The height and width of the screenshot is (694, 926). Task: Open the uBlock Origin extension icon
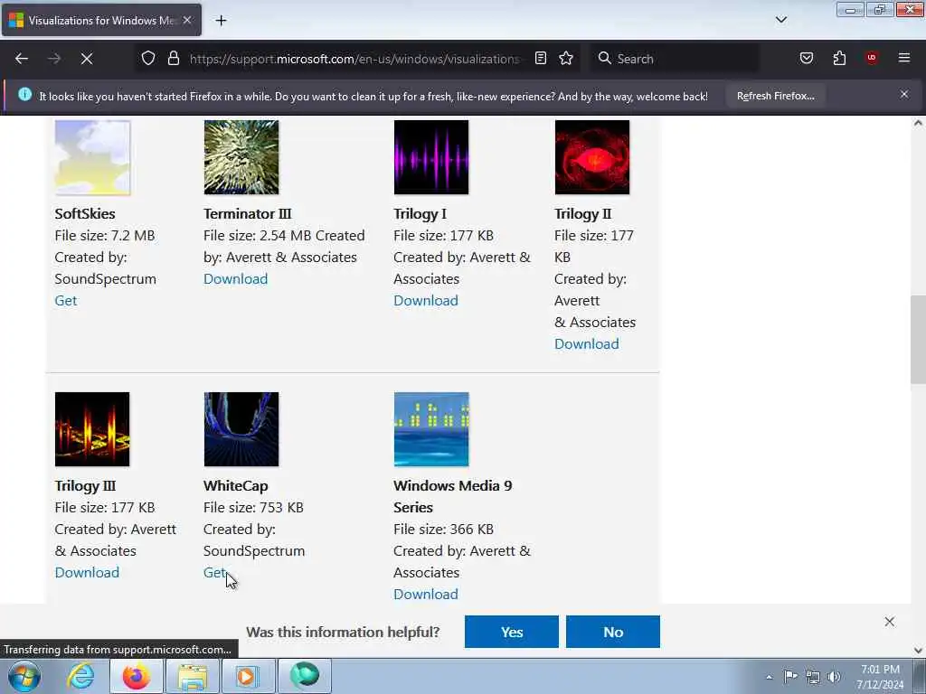[x=872, y=59]
